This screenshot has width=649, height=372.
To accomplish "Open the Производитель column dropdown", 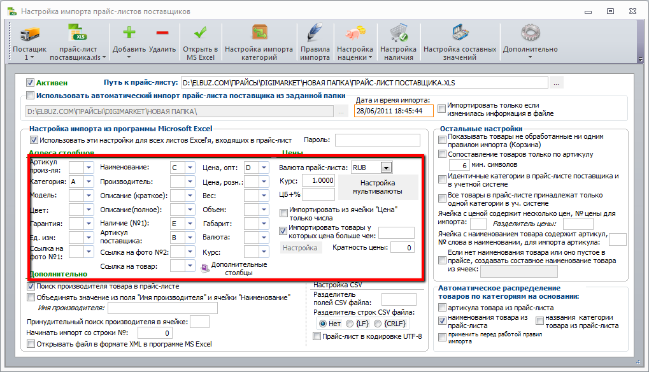I will coord(190,182).
